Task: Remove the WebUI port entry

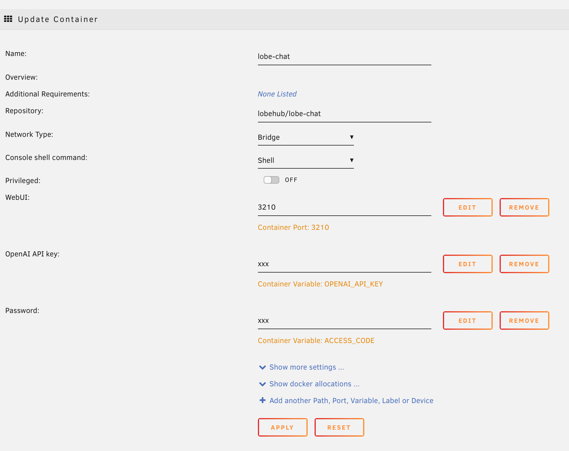Action: point(524,207)
